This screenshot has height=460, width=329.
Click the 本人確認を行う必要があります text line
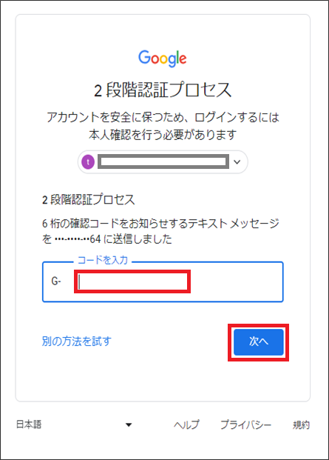(x=163, y=135)
